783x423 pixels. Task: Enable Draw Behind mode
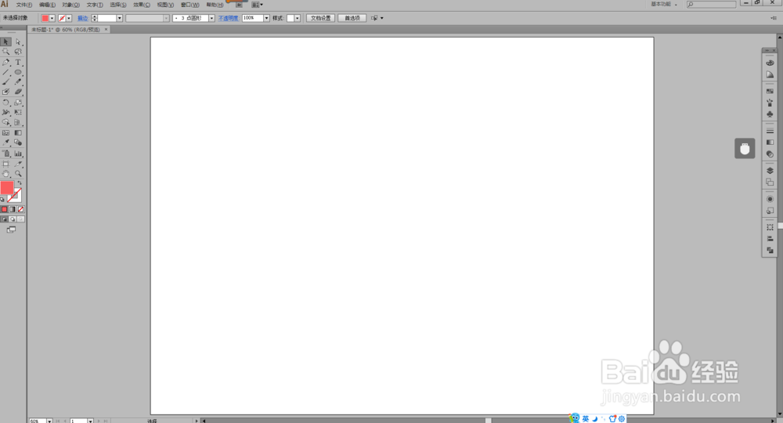point(13,219)
